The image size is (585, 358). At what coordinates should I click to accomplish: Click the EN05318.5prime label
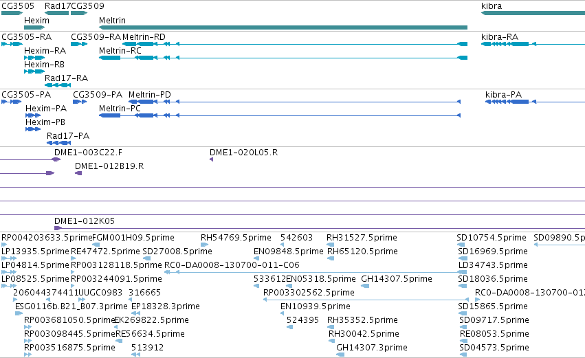321,279
